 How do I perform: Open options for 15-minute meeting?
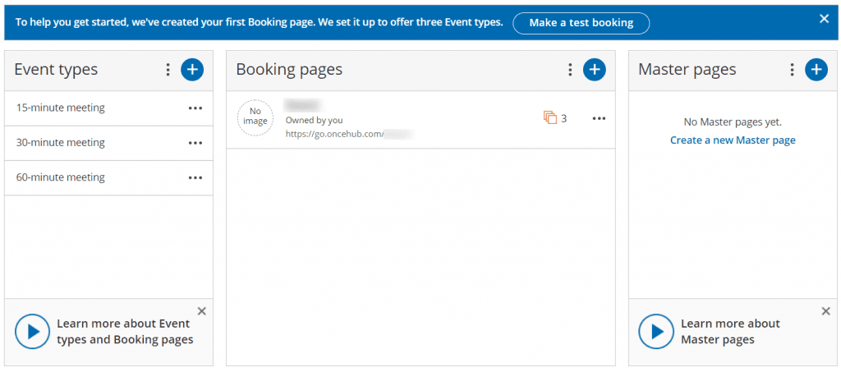click(x=195, y=108)
